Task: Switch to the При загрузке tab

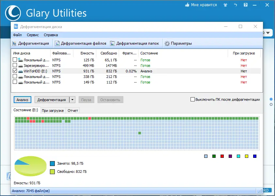Action: click(x=53, y=111)
